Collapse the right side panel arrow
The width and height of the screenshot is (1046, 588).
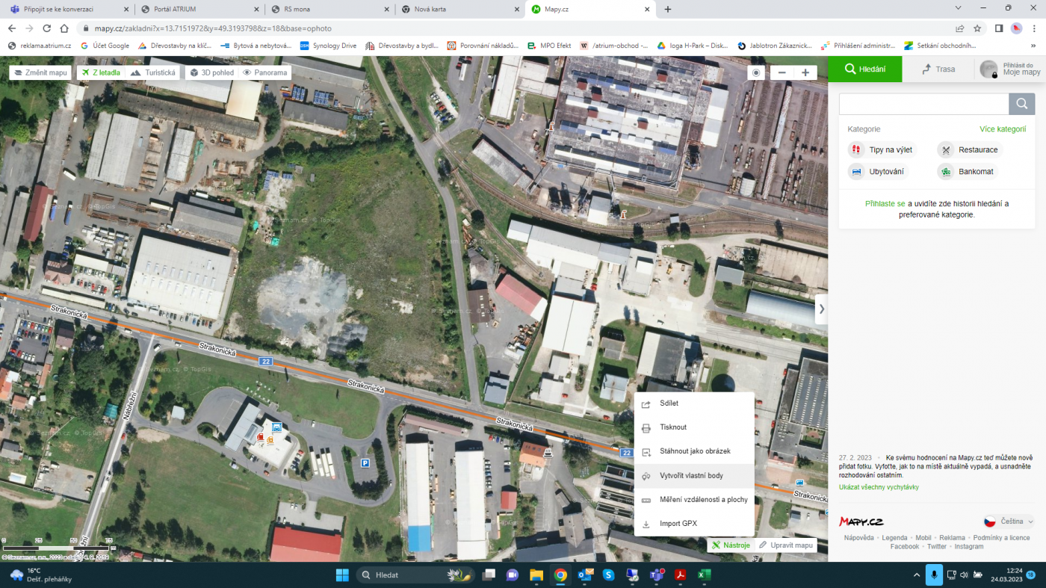pyautogui.click(x=821, y=309)
